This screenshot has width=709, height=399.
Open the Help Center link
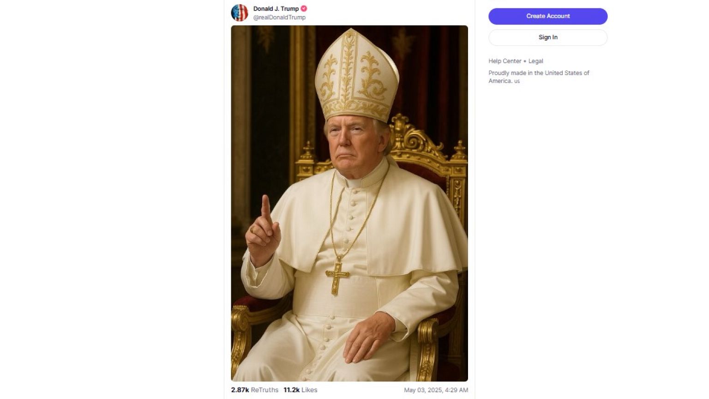pyautogui.click(x=505, y=60)
